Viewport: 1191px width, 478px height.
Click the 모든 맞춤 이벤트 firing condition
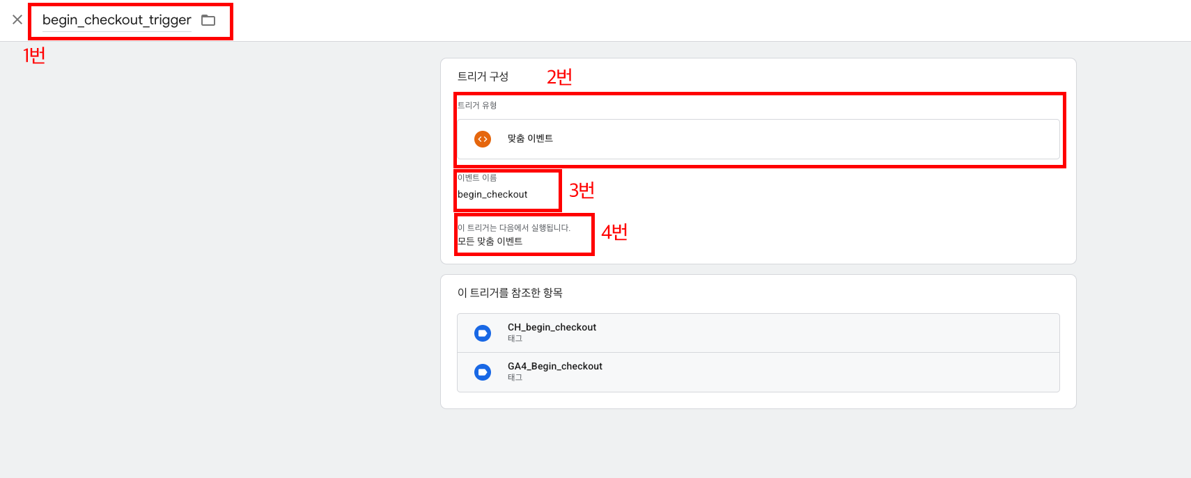pos(490,241)
